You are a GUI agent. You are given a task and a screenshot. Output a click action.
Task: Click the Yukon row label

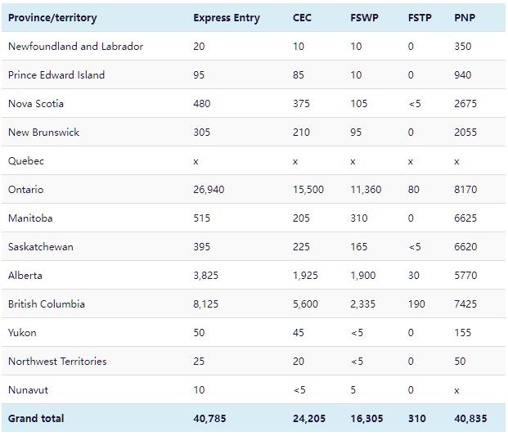pyautogui.click(x=22, y=333)
